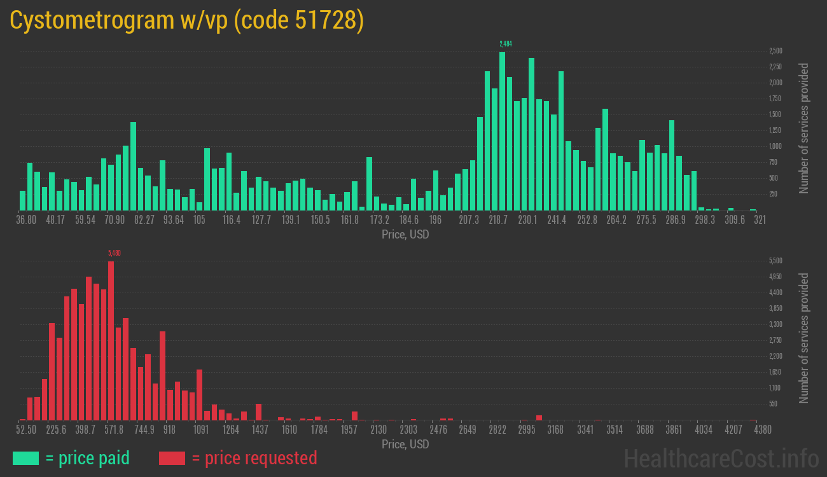Click the HealthcareCost.info watermark link
827x477 pixels.
tap(721, 458)
